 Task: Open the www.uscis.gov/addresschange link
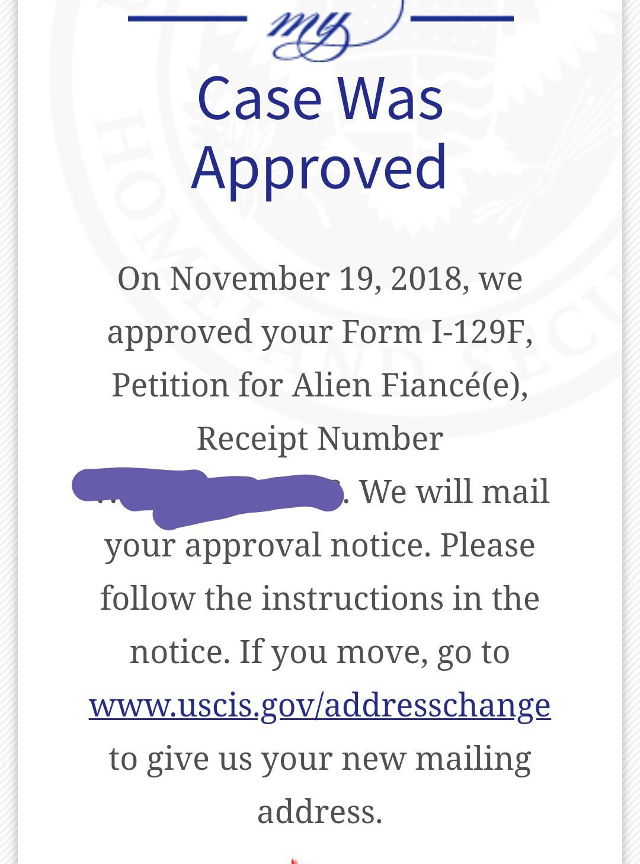(320, 705)
